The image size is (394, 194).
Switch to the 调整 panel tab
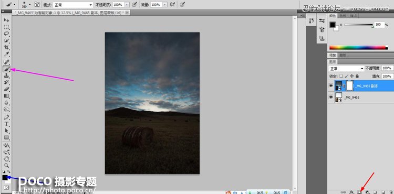click(x=333, y=55)
